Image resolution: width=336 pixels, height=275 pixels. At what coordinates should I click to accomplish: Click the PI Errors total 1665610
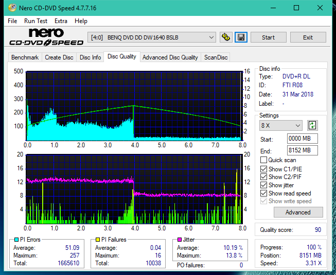[x=68, y=263]
